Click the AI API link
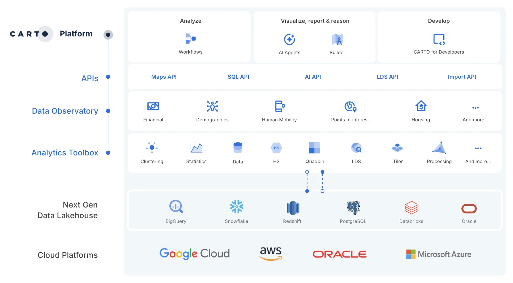The height and width of the screenshot is (283, 513). pos(313,77)
